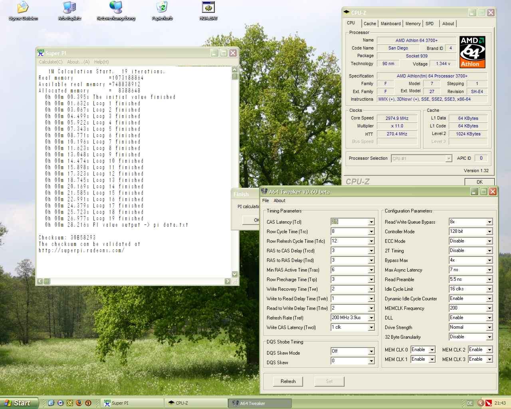511x409 pixels.
Task: Switch to Memory tab in CPU-Z
Action: [413, 24]
